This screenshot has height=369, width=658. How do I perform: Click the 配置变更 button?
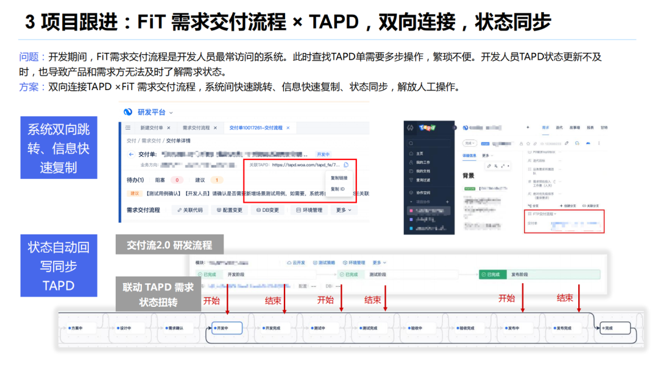230,210
